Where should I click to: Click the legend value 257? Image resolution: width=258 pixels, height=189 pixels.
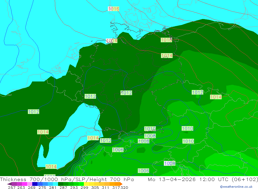click(x=12, y=187)
